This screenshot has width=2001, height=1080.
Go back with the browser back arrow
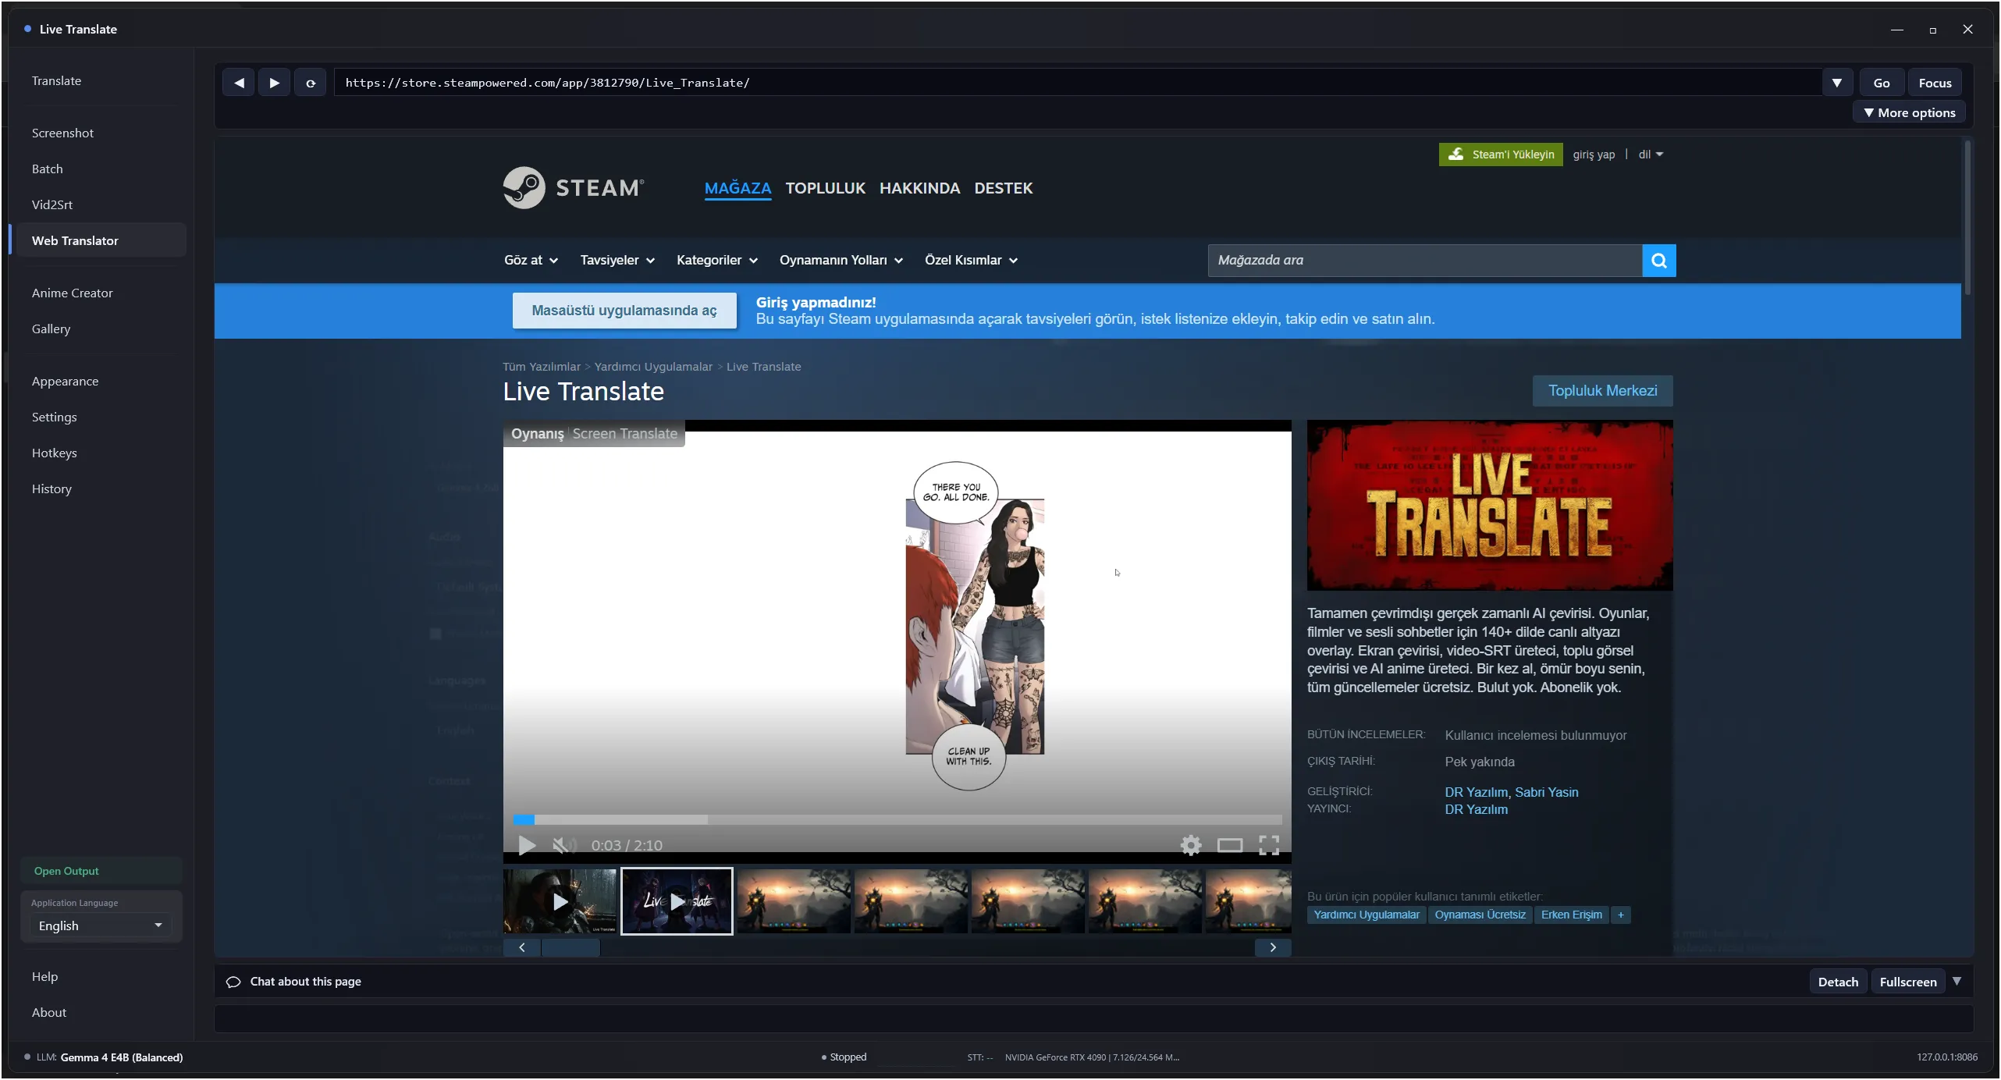[x=239, y=83]
